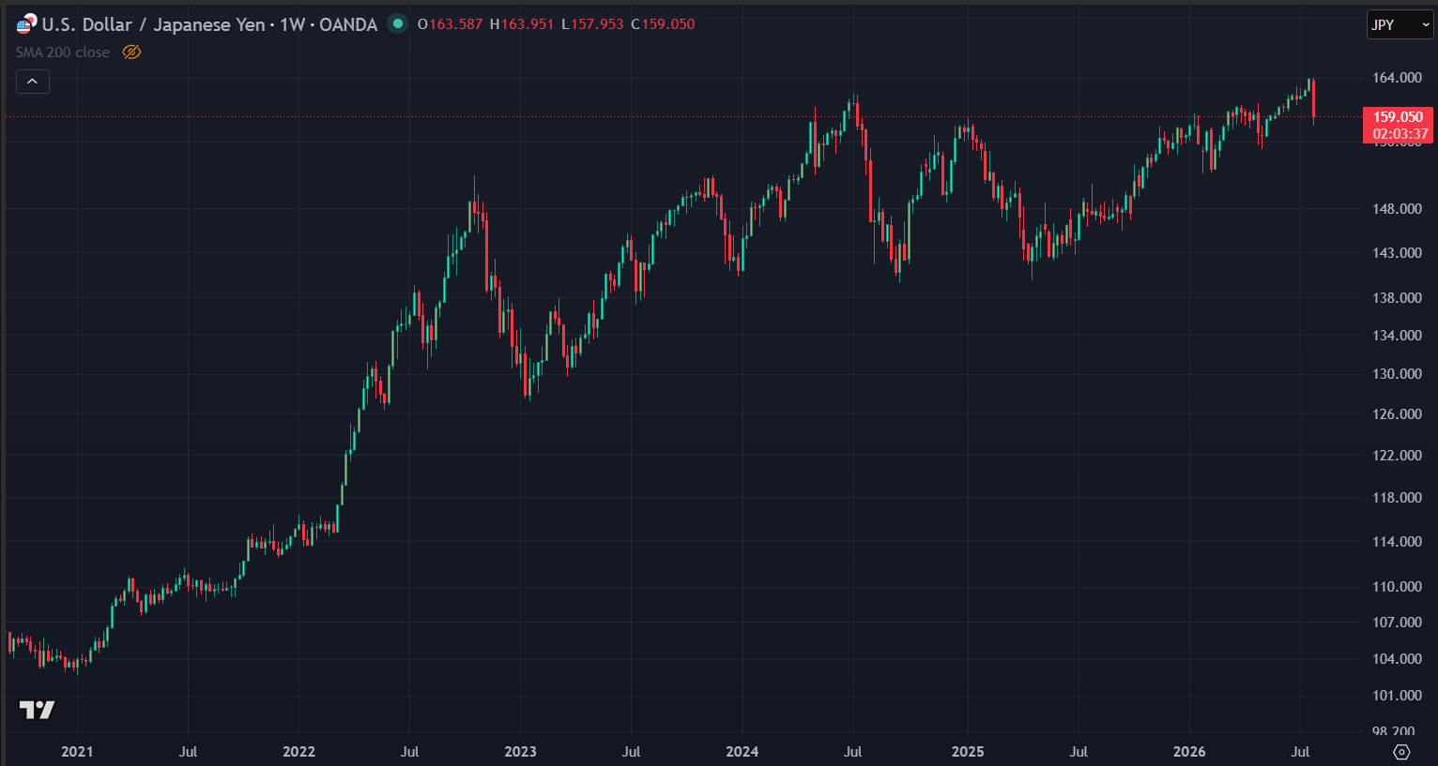Select the SMA 200 close indicator label

pyautogui.click(x=63, y=53)
